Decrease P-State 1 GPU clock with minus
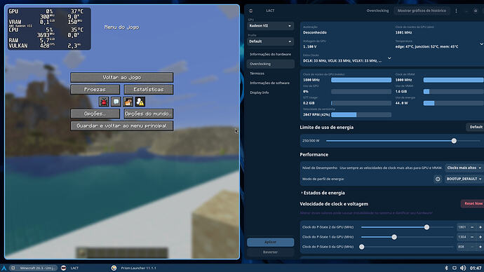Viewport: 484px width, 272px height. click(472, 237)
